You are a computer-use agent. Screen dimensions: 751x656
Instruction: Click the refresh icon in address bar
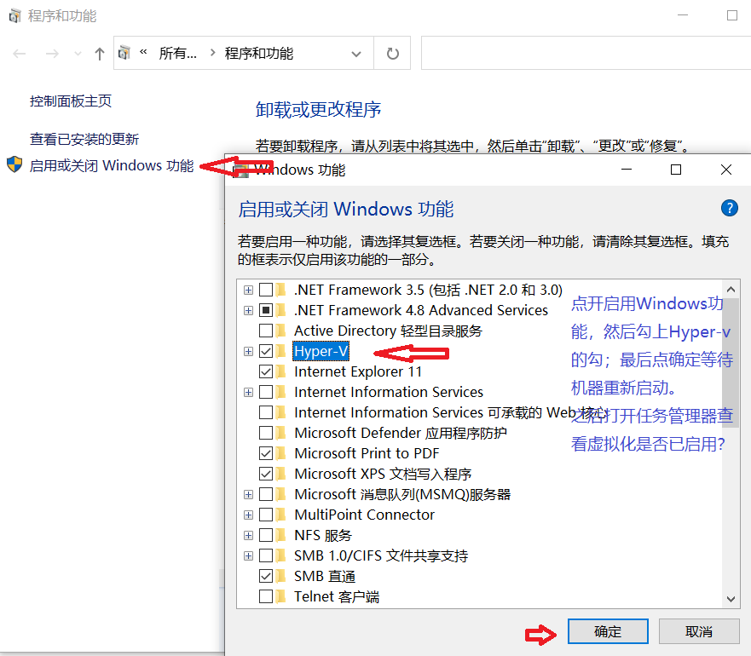pos(392,53)
